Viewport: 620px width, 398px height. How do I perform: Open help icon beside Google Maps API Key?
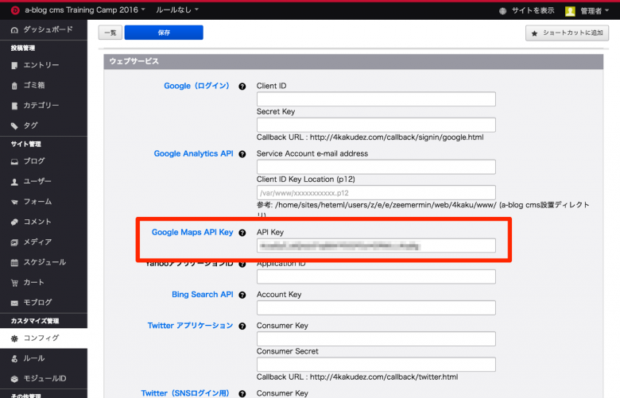(242, 233)
